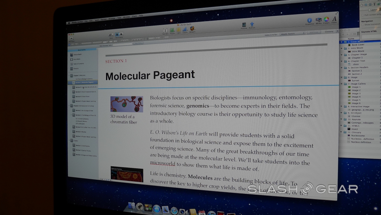
Task: Open the Fonts panel
Action: click(x=334, y=19)
